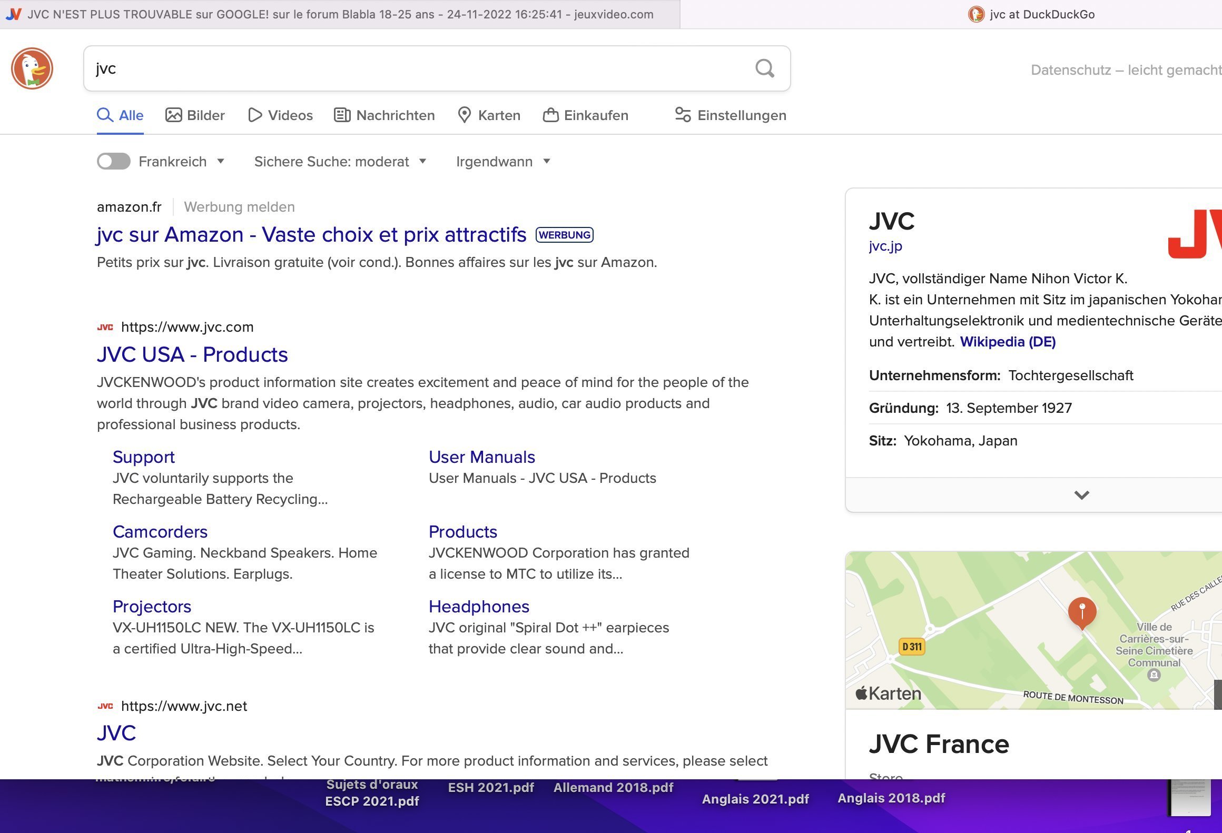Open the Frankreich region dropdown
Image resolution: width=1222 pixels, height=833 pixels.
(221, 161)
